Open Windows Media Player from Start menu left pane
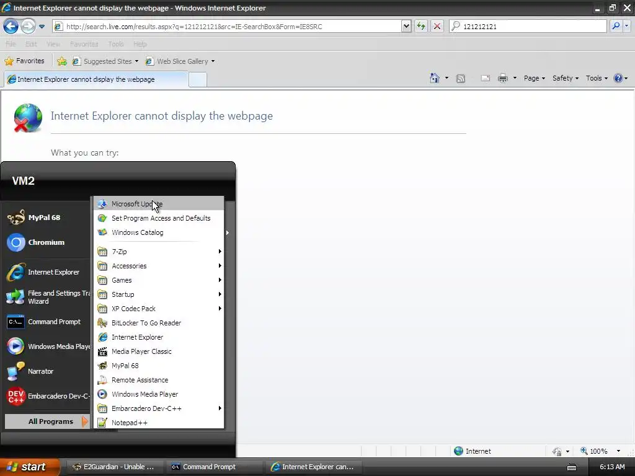Screen dimensions: 635x476 click(47, 346)
